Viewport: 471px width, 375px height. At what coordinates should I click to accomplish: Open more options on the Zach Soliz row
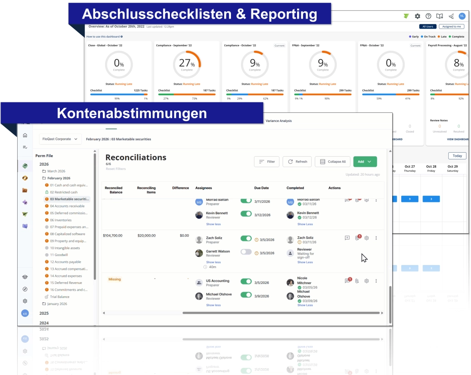(376, 238)
